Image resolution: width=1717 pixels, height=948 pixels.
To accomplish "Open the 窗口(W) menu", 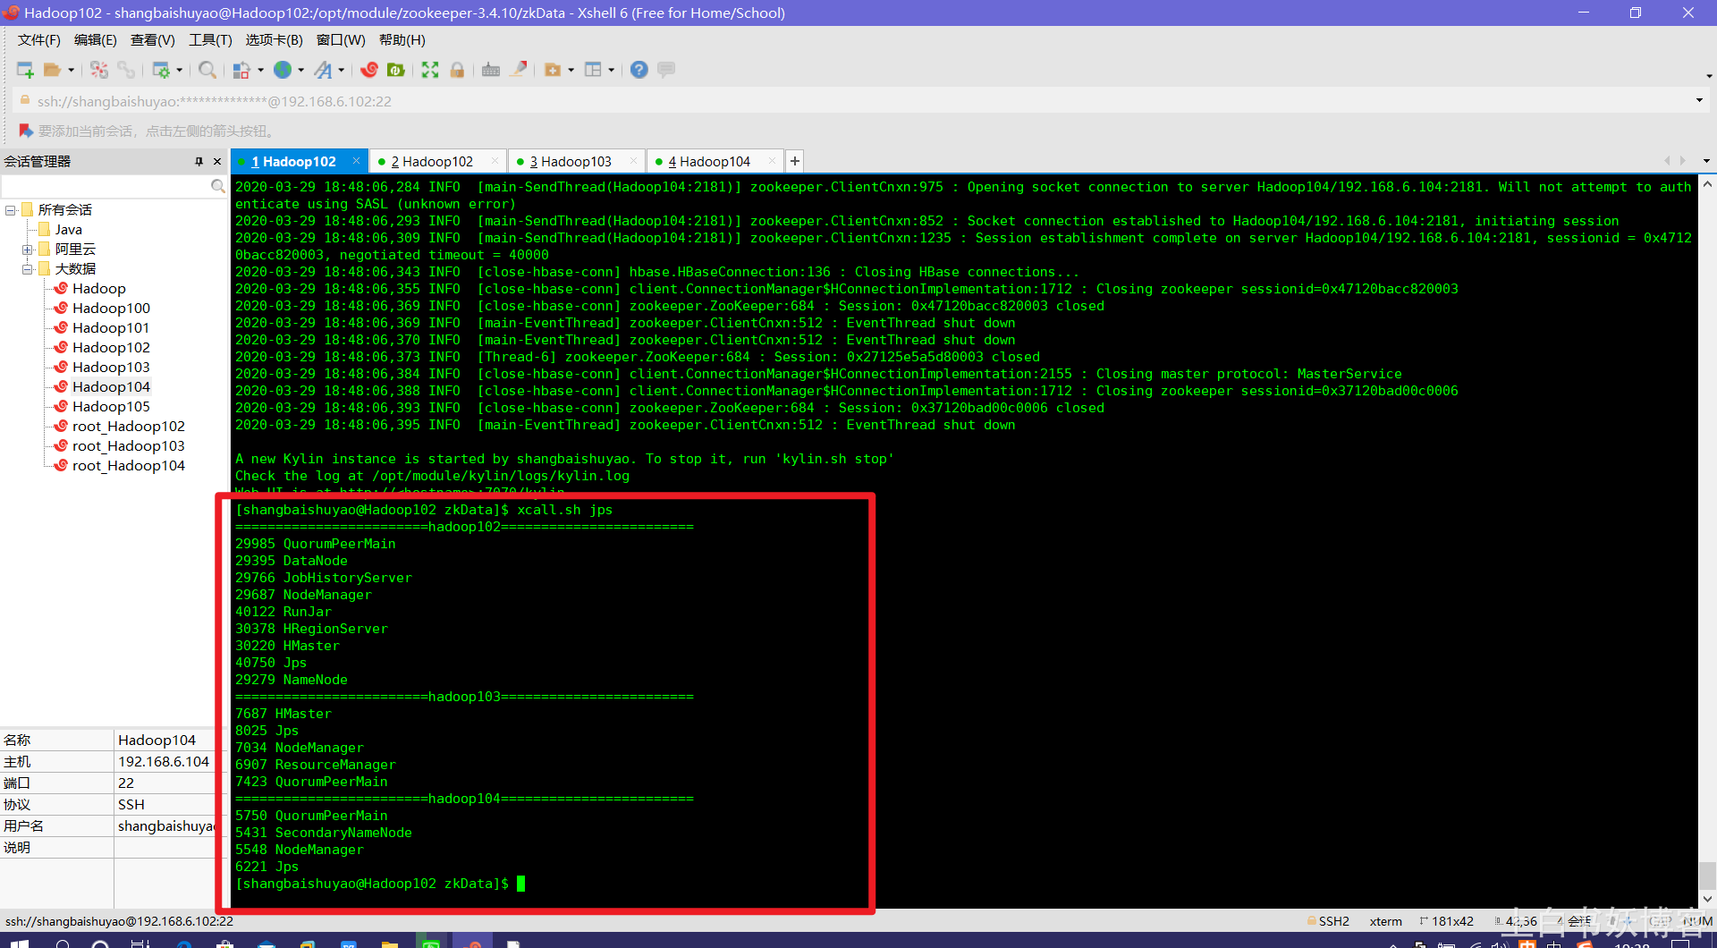I will 341,40.
